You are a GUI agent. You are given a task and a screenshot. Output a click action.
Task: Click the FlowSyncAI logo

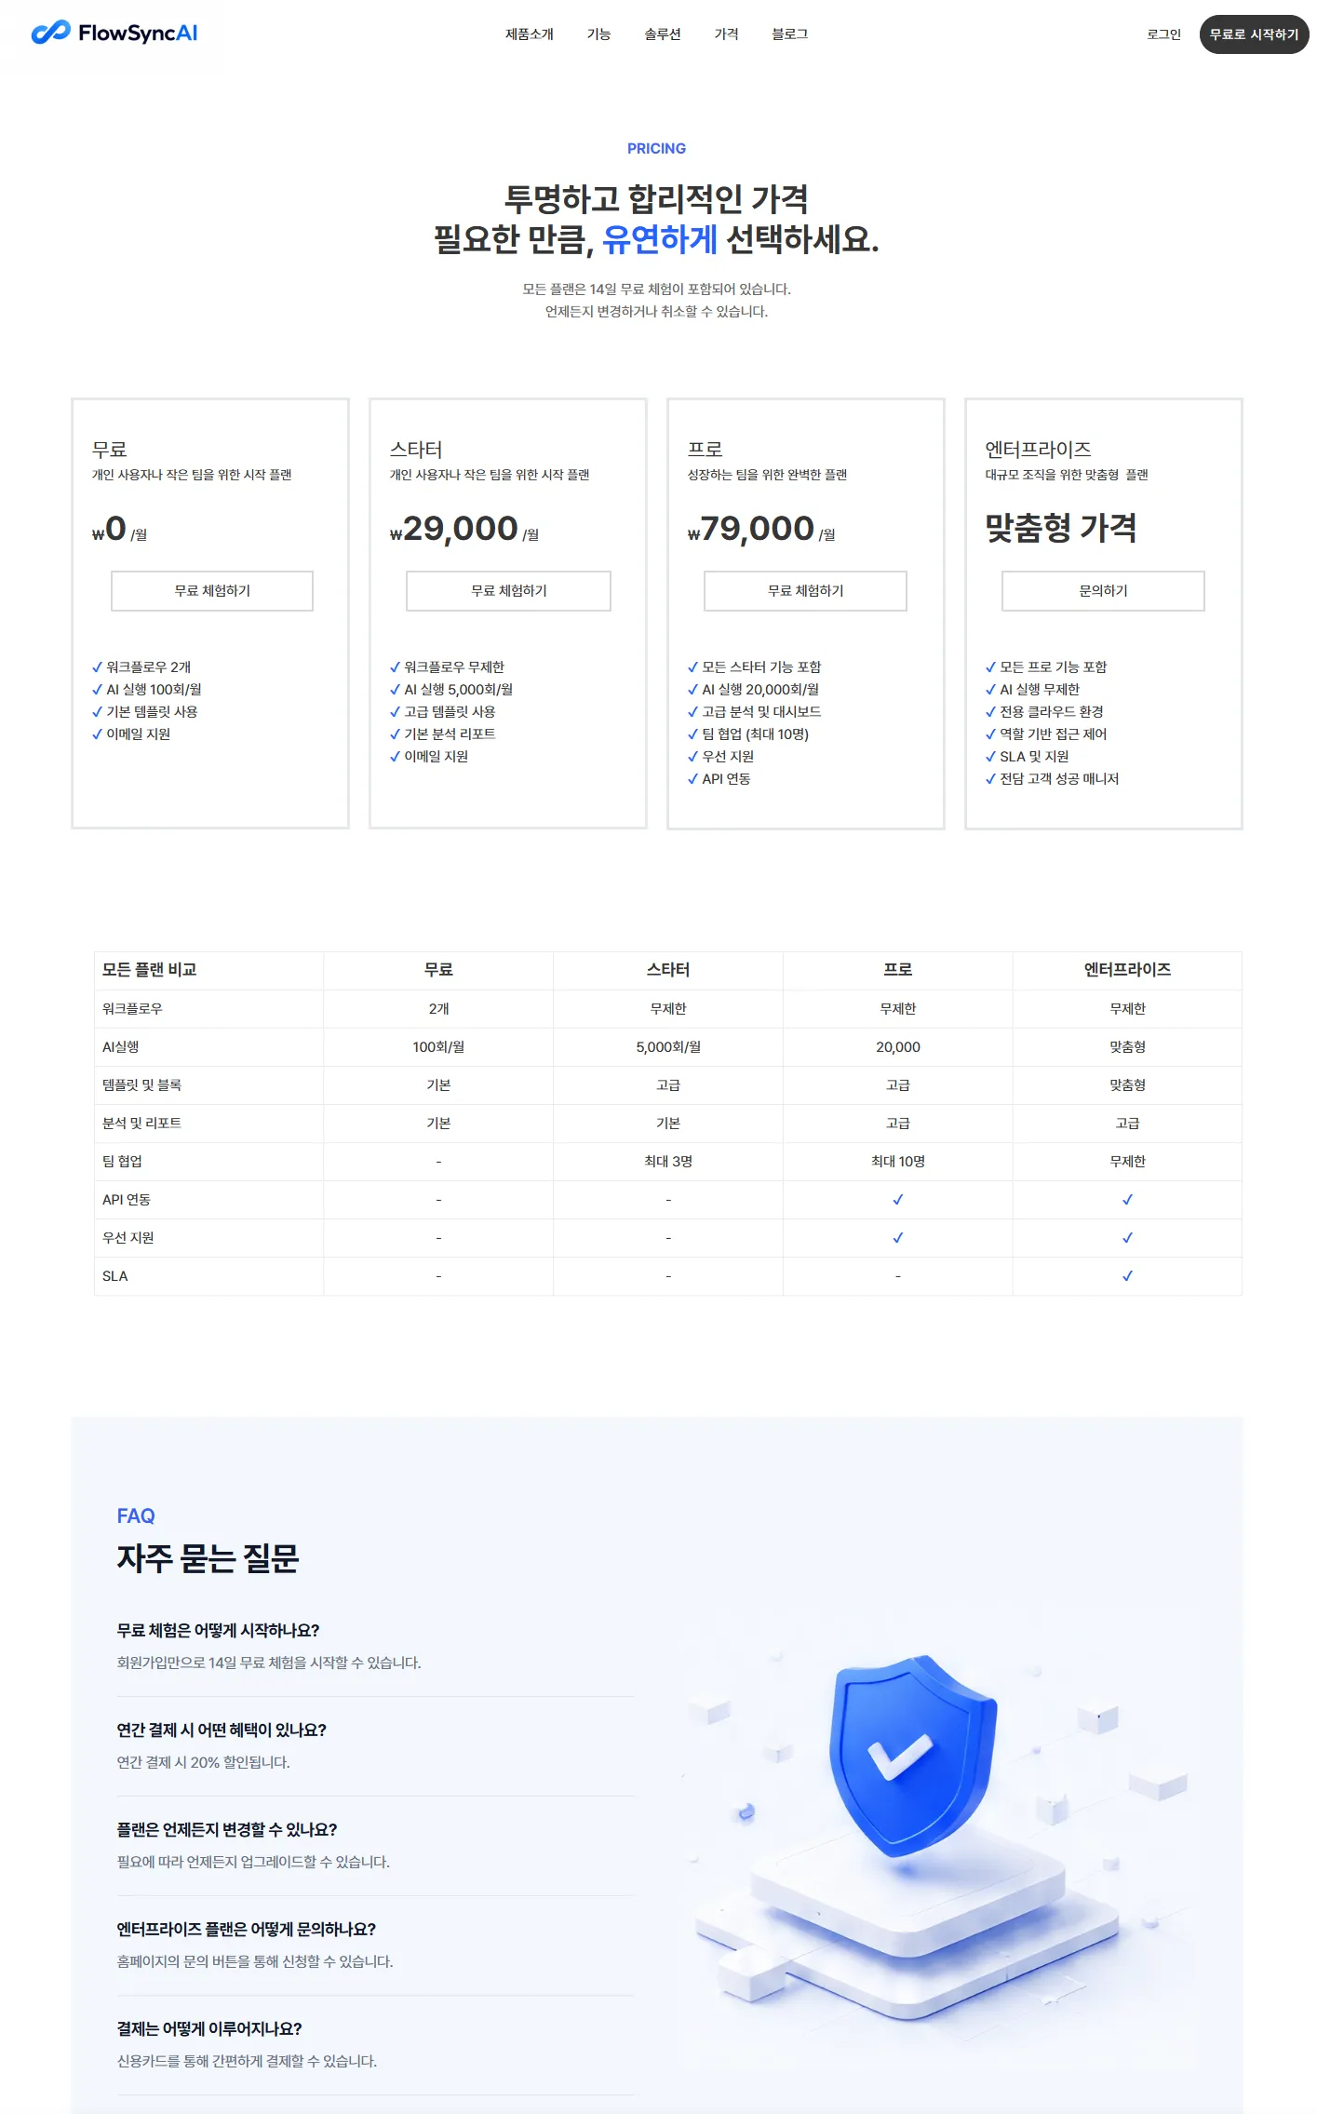click(x=114, y=34)
